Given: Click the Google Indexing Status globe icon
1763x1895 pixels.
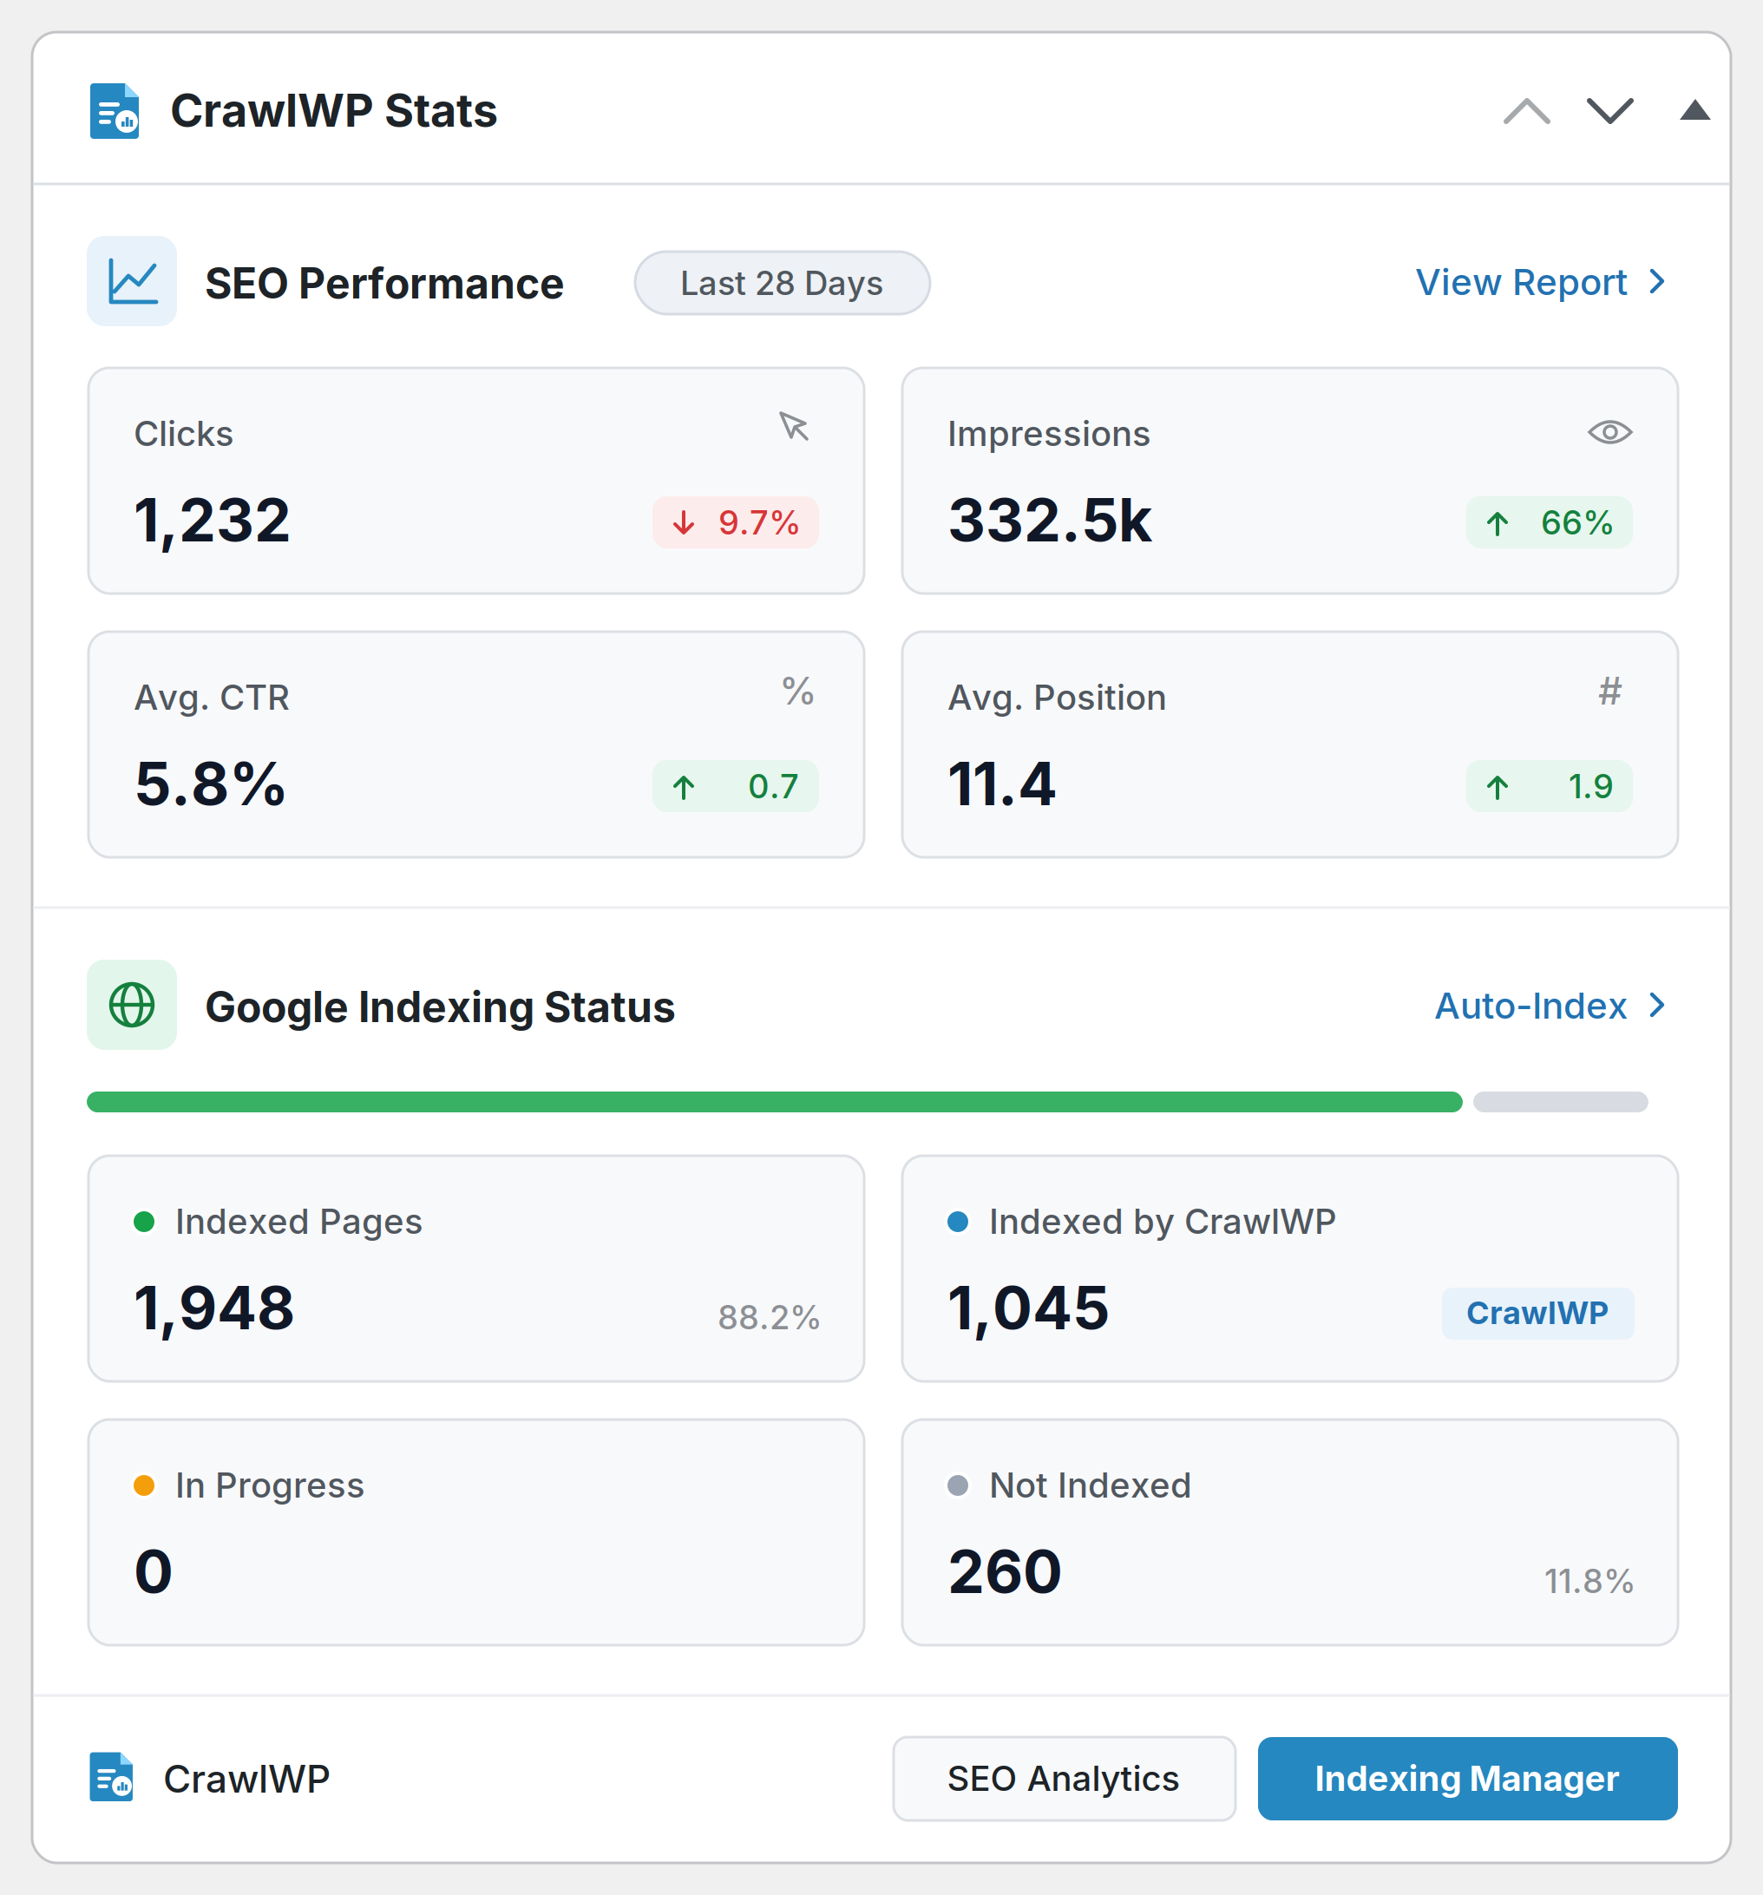Looking at the screenshot, I should pos(133,1005).
